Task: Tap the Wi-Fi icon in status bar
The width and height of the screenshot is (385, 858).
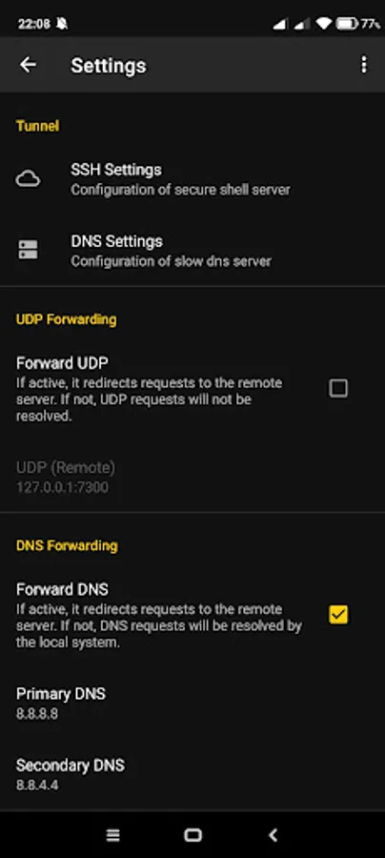Action: coord(323,24)
